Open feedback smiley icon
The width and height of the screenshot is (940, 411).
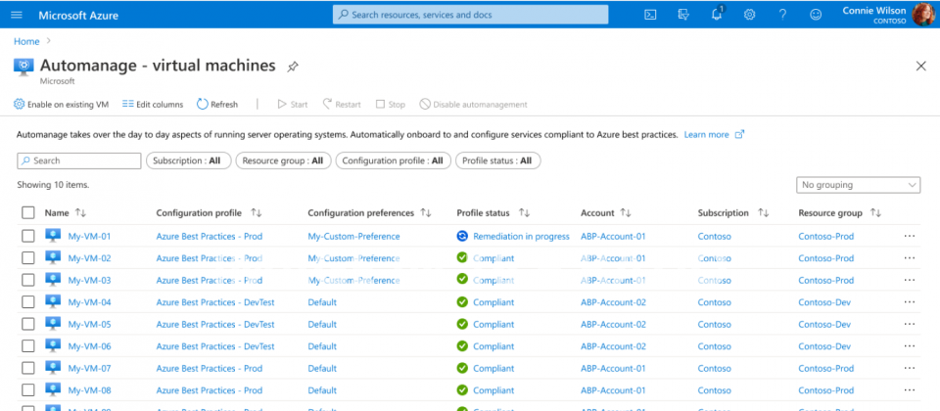coord(816,15)
